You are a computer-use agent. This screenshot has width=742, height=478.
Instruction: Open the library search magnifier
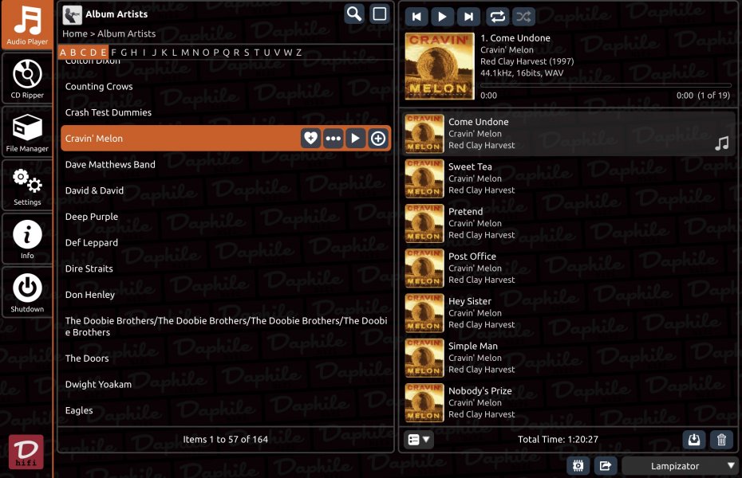pyautogui.click(x=354, y=14)
